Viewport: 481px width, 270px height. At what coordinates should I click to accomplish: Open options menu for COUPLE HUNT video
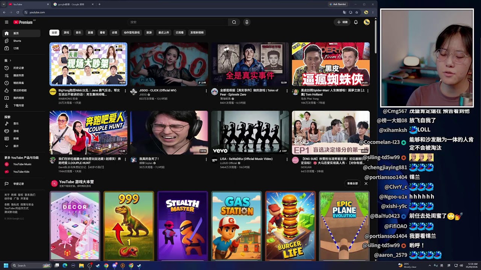125,159
